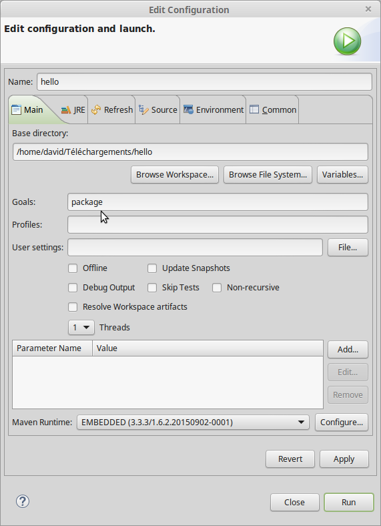
Task: Click the green run arrow icon in header
Action: point(347,41)
